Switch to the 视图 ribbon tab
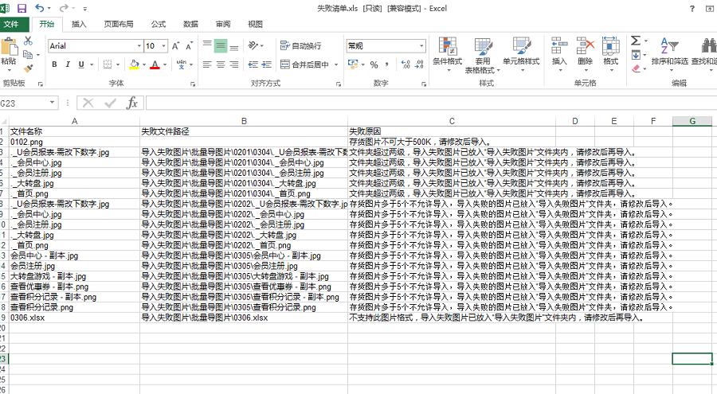717x394 pixels. (255, 24)
